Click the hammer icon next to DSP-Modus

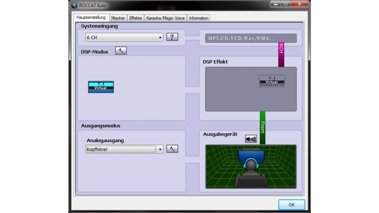pos(121,51)
